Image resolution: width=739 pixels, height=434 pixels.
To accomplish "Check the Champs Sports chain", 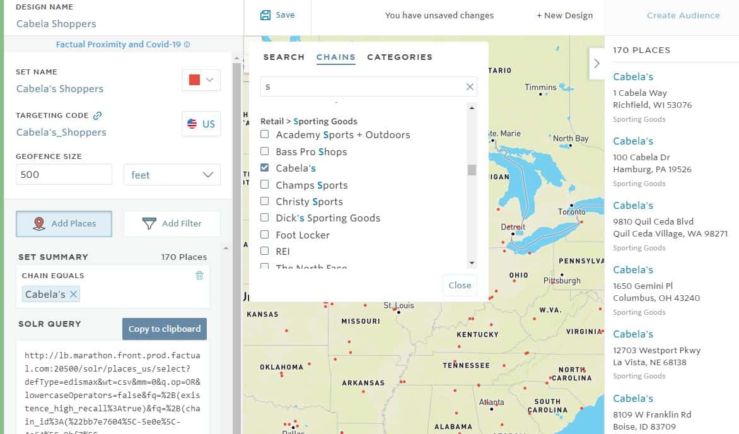I will (265, 184).
